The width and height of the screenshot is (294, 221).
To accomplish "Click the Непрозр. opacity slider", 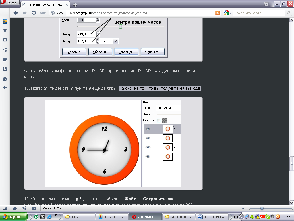I will pos(169,114).
